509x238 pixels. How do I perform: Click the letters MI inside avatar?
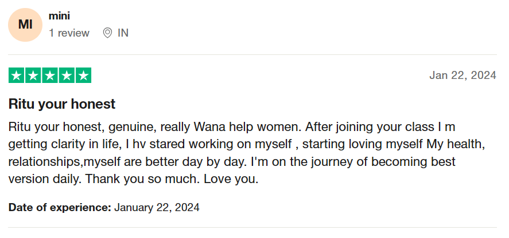coord(25,25)
